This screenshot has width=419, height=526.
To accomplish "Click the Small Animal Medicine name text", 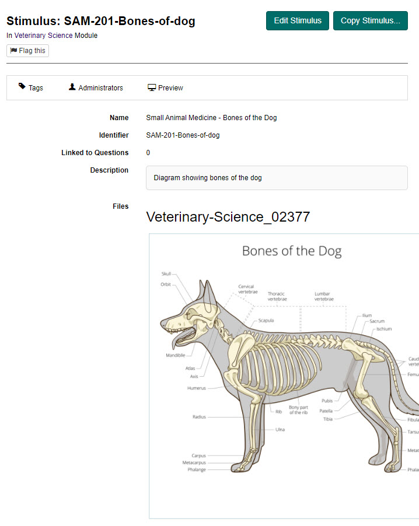I will coord(211,118).
